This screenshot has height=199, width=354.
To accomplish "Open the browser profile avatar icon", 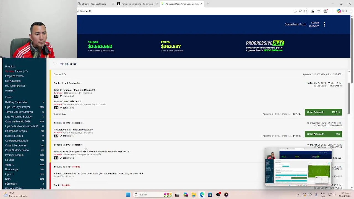I will coord(326,11).
